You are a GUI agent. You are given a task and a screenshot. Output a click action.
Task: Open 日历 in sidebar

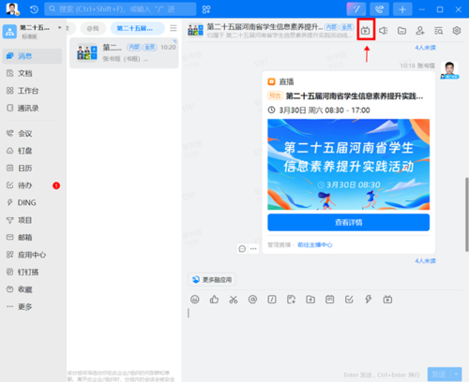(x=32, y=169)
